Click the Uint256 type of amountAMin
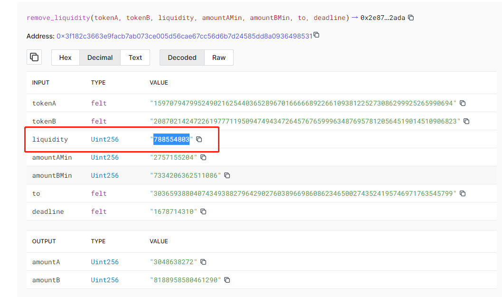 pyautogui.click(x=104, y=157)
